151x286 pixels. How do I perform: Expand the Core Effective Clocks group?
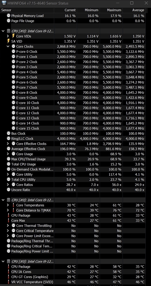click(x=8, y=144)
